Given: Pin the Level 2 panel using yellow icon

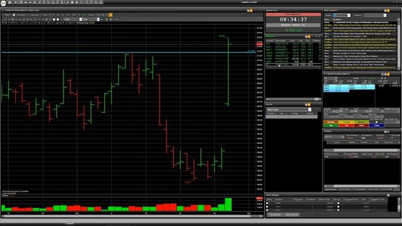Looking at the screenshot, I should coord(388,74).
